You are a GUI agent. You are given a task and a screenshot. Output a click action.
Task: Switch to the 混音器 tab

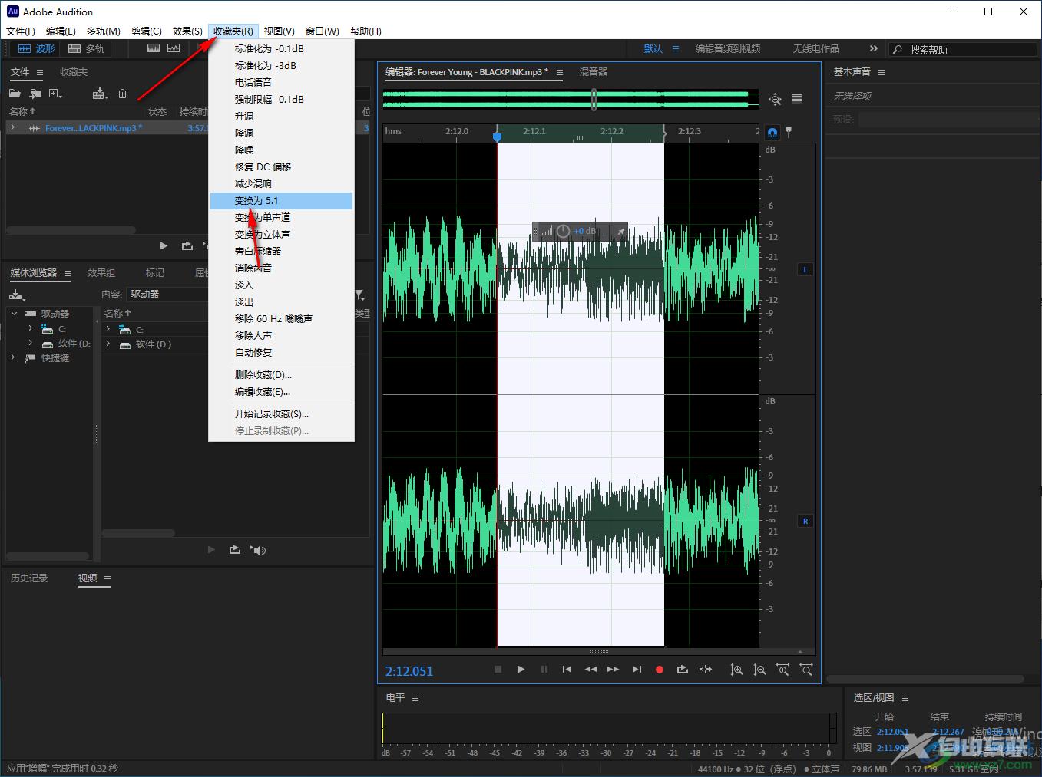point(593,72)
